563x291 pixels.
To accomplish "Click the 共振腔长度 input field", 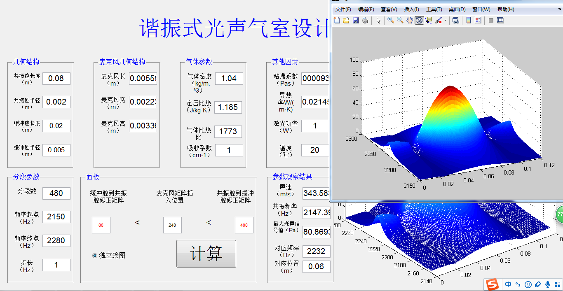I will pyautogui.click(x=56, y=79).
